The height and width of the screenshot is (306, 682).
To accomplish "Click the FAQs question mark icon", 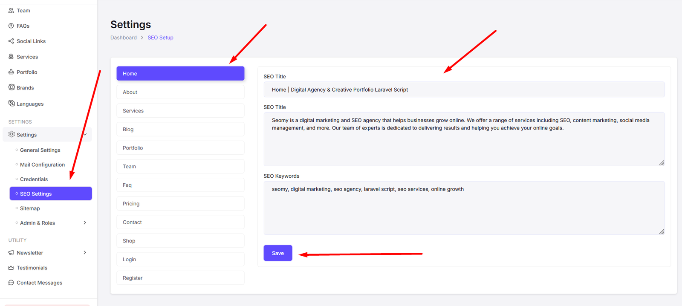I will pyautogui.click(x=11, y=26).
